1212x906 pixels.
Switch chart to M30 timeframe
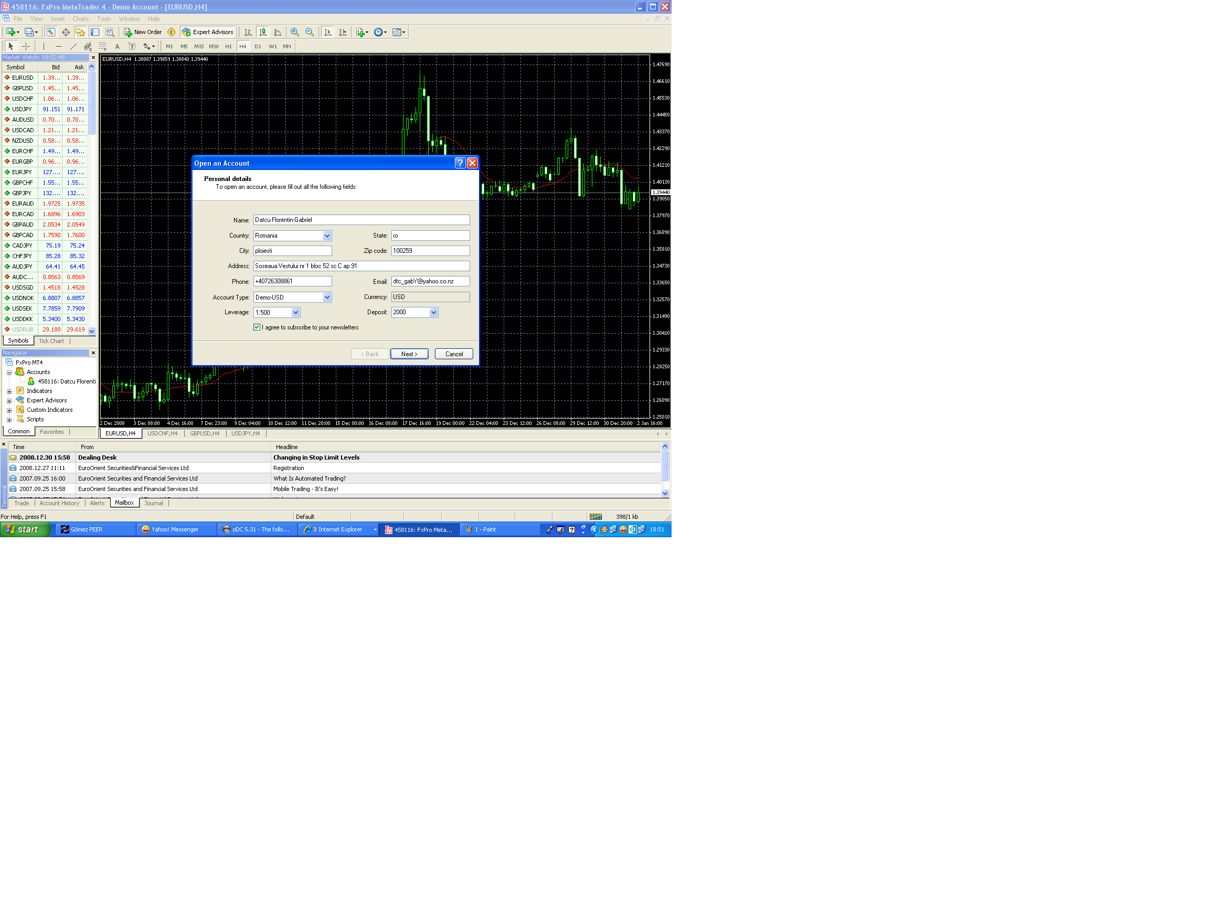[x=214, y=47]
